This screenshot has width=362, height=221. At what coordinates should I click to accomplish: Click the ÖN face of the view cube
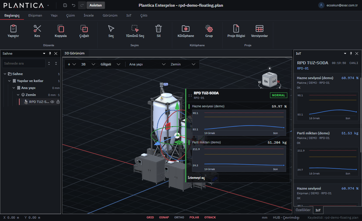[x=266, y=81]
